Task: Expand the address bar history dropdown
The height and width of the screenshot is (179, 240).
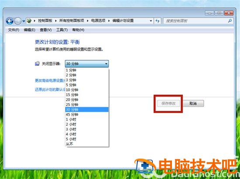Action: coord(151,21)
